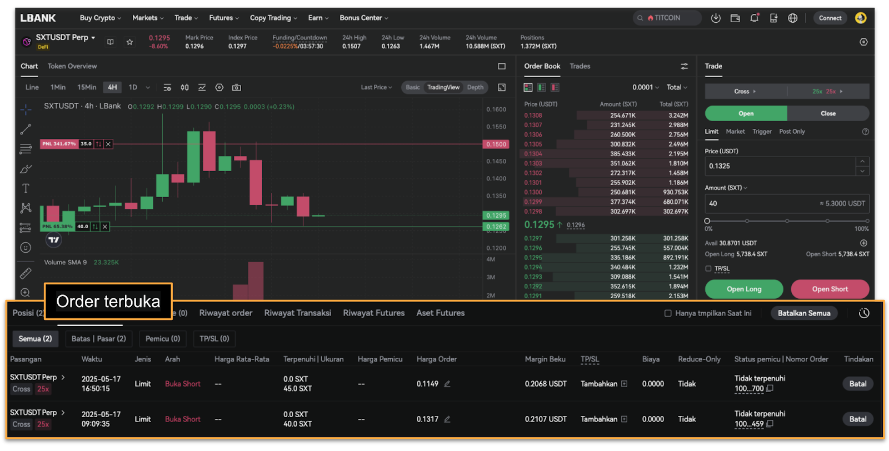Click the Open Short button
Image resolution: width=889 pixels, height=451 pixels.
click(x=830, y=289)
